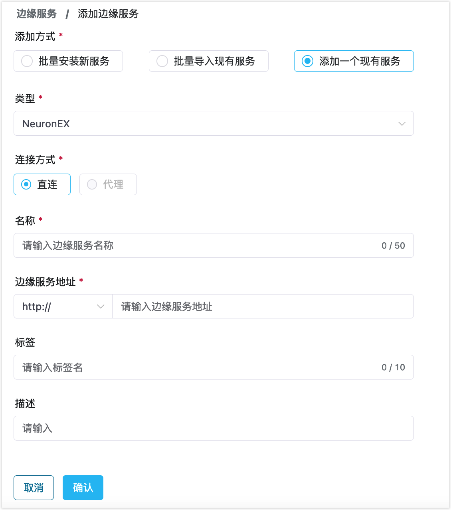
Task: Open the NeuronEX type dropdown
Action: [x=208, y=124]
